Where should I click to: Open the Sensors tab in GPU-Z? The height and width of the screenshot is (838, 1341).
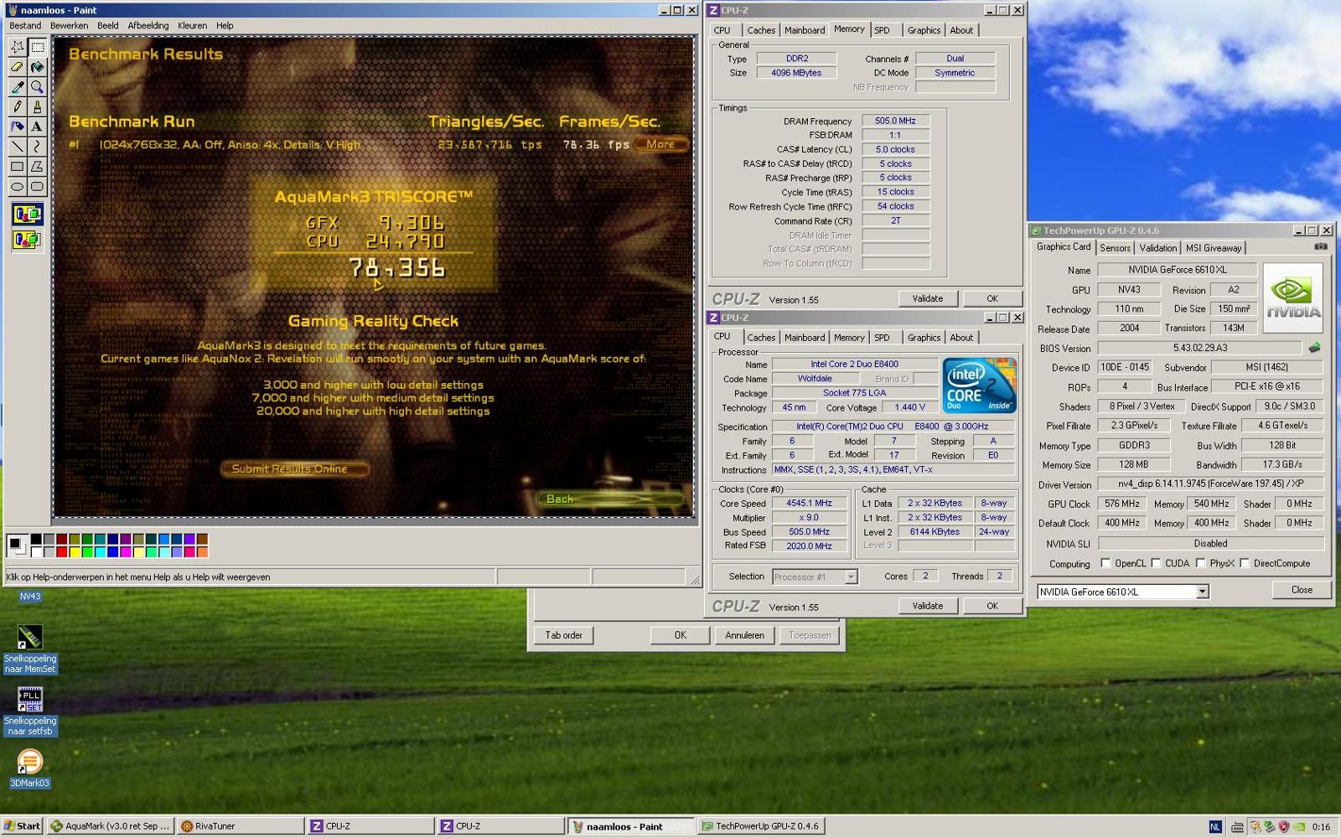(1115, 248)
